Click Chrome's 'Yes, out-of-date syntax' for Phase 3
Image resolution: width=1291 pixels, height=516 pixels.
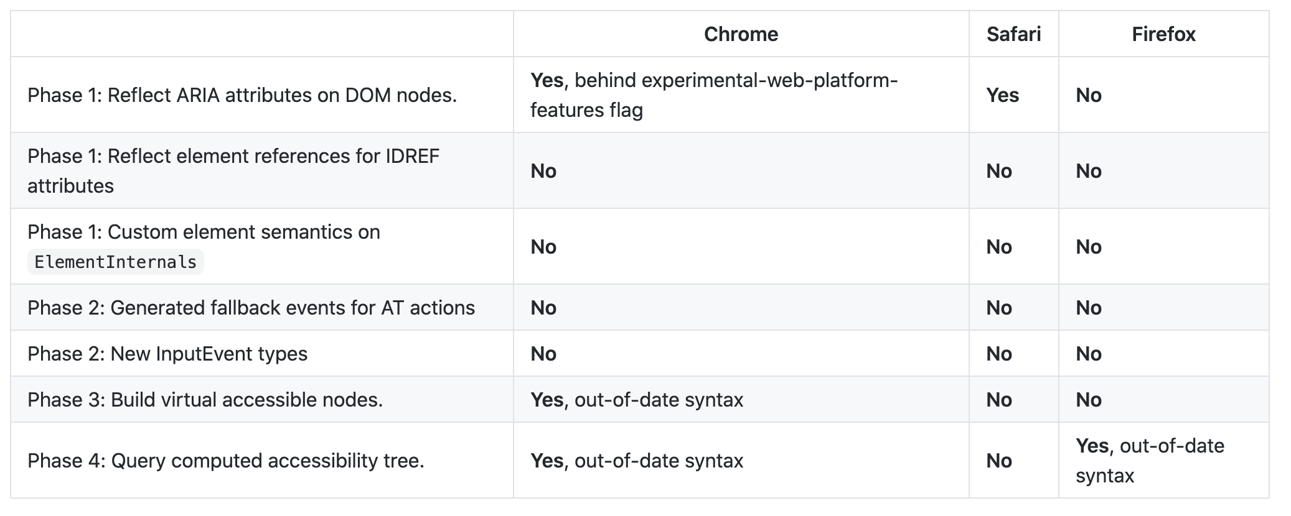click(x=637, y=400)
